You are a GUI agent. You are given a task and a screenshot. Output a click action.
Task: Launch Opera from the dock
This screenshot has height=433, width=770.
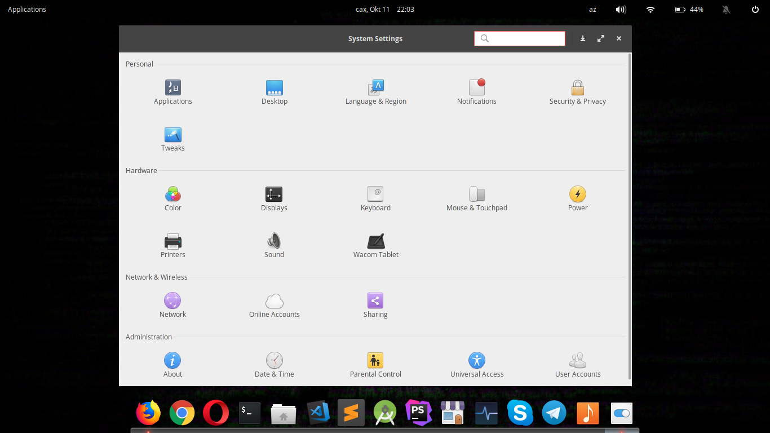pos(216,413)
